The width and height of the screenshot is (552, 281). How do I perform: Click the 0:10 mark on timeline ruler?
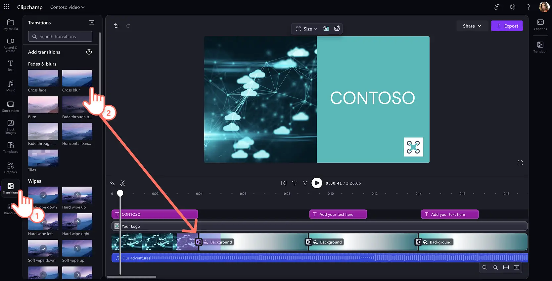(x=331, y=194)
